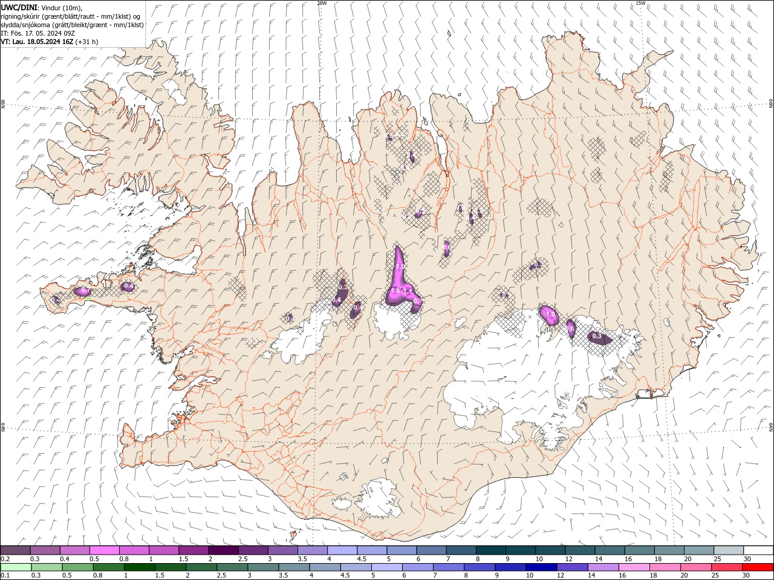Click the '0.3' label on dark map blob

597,336
